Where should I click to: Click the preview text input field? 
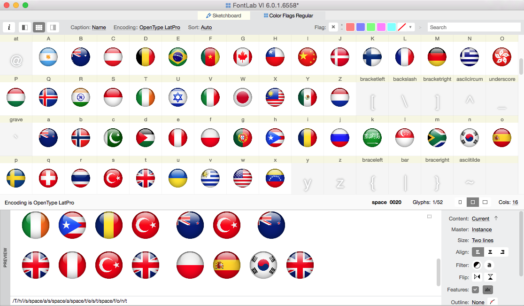(x=226, y=301)
